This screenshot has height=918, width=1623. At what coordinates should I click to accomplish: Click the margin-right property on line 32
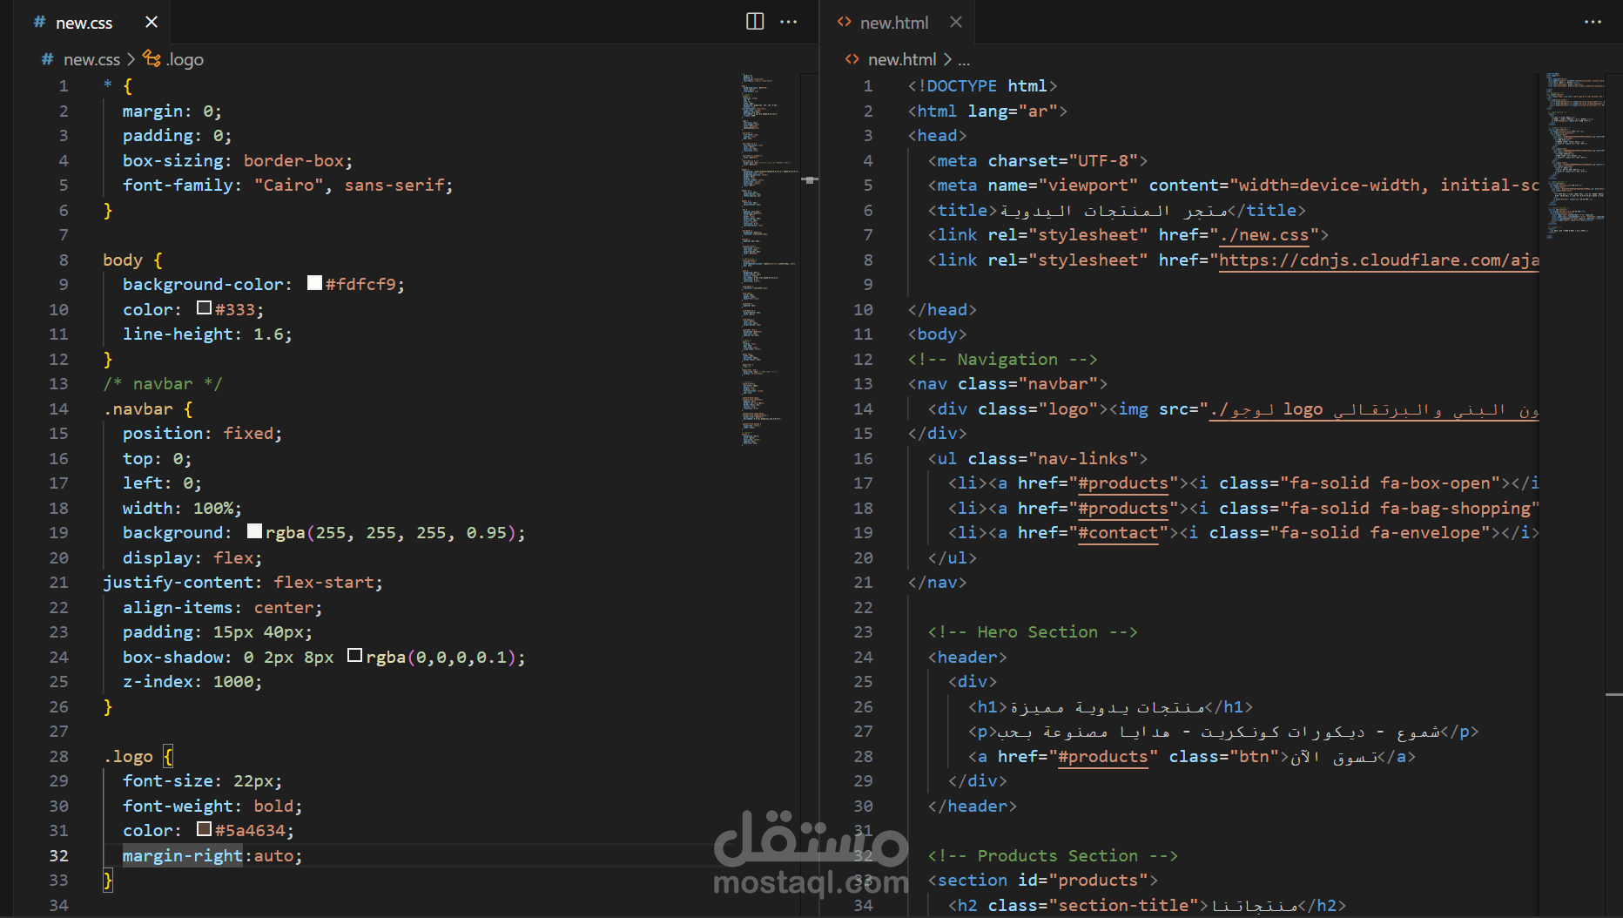click(x=182, y=856)
